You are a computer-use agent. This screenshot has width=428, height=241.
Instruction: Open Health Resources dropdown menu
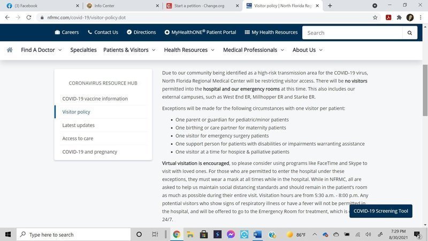pos(189,50)
